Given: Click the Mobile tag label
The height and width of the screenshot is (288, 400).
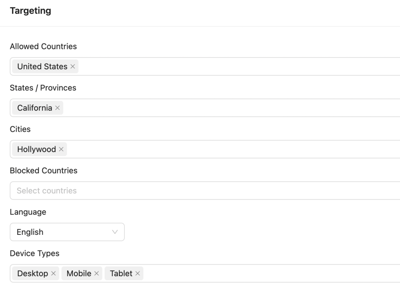Looking at the screenshot, I should (x=79, y=274).
